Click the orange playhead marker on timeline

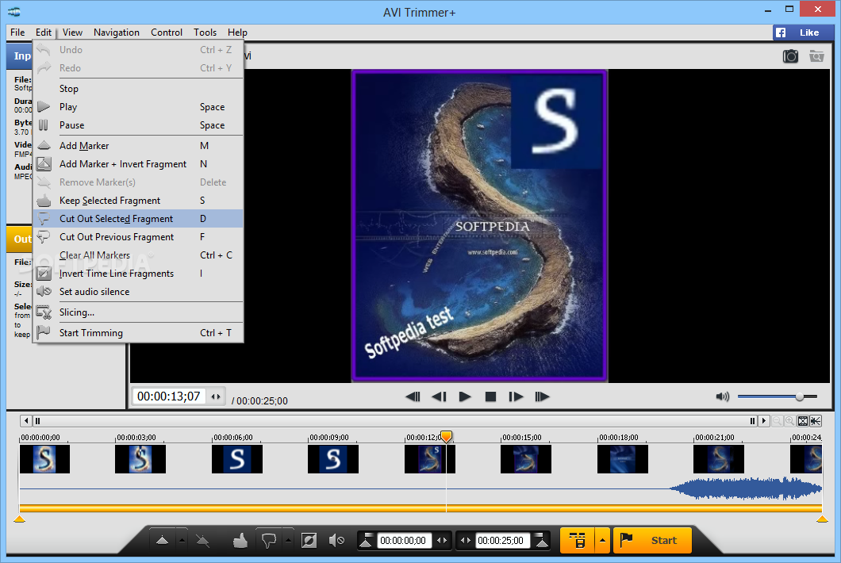coord(446,436)
